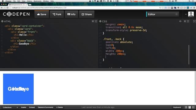
Task: Open HTML settings gear
Action: tap(2, 21)
